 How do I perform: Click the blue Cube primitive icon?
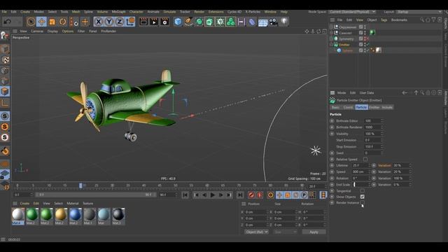178,22
